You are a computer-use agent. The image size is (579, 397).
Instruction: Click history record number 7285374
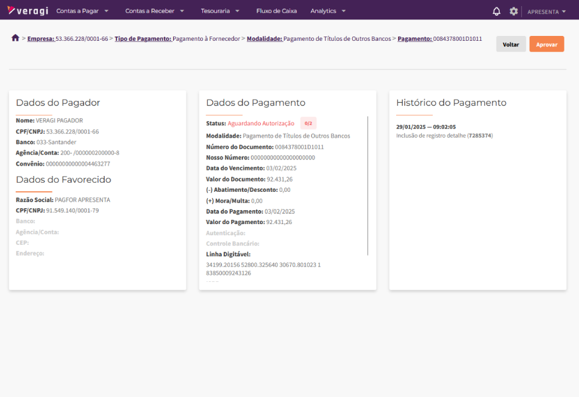(480, 135)
